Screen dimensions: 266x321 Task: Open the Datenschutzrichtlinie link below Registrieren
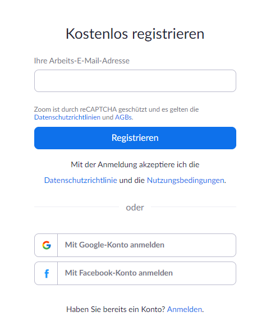coord(81,180)
